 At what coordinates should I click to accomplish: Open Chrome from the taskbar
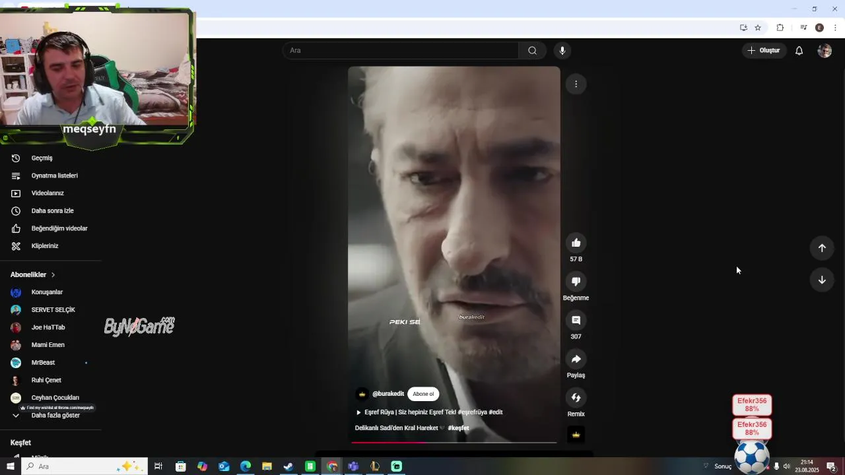[x=332, y=466]
